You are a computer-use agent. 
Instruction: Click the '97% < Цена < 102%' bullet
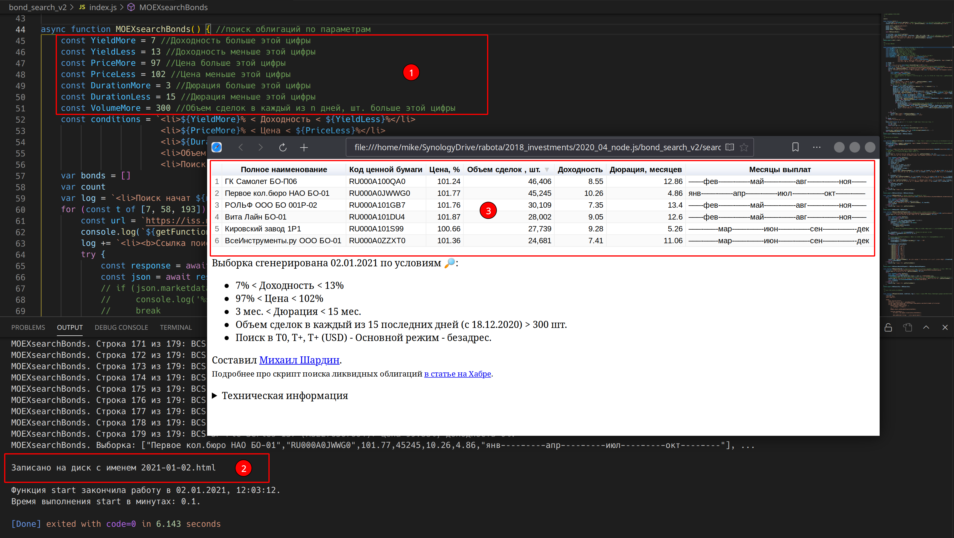click(279, 298)
